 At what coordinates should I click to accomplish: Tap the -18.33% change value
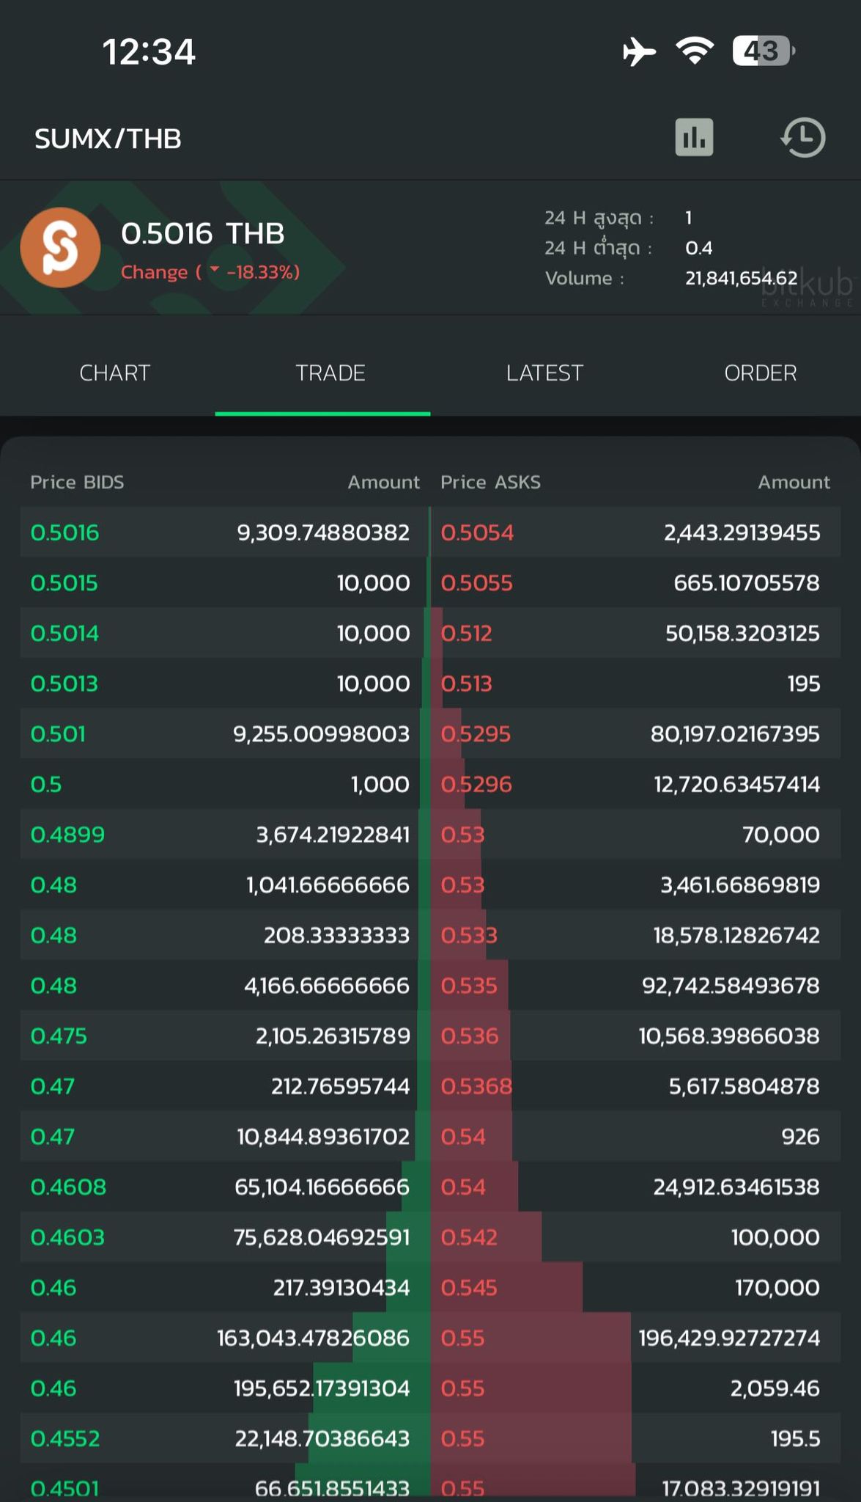[x=262, y=272]
